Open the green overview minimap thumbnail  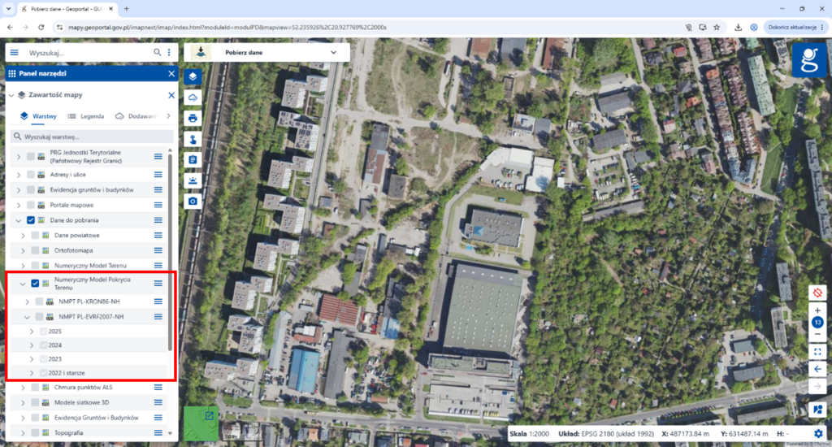click(201, 423)
